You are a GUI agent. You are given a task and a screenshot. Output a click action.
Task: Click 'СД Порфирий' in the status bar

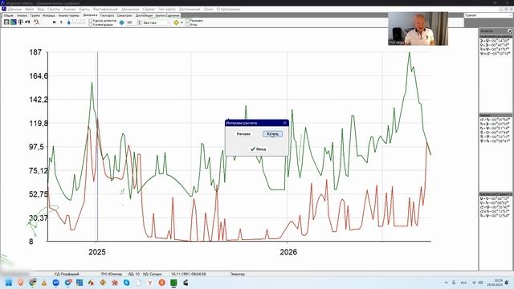click(67, 274)
